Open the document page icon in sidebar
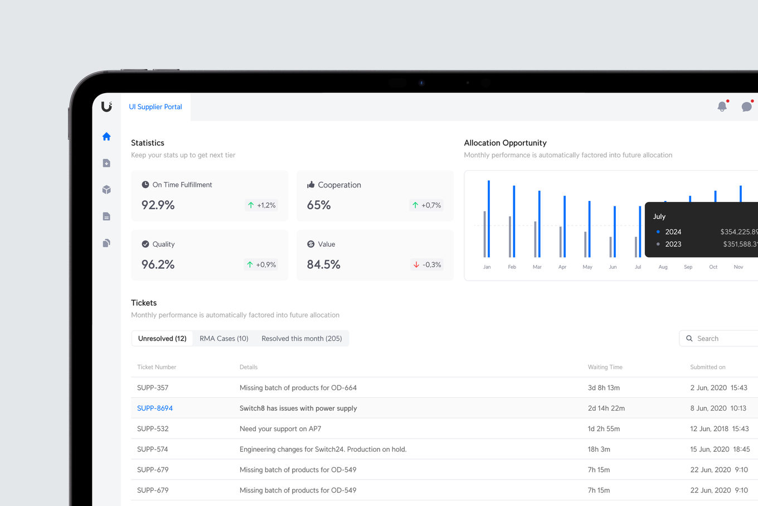This screenshot has height=506, width=758. [x=106, y=216]
